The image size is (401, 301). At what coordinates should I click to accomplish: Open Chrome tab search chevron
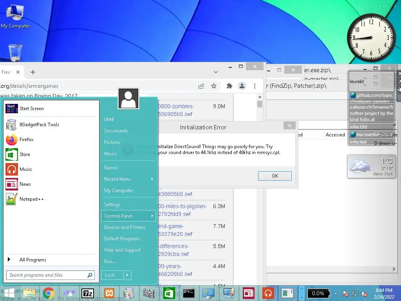[x=216, y=72]
